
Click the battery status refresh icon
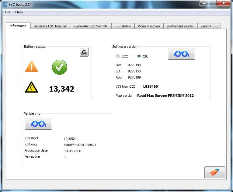84,52
